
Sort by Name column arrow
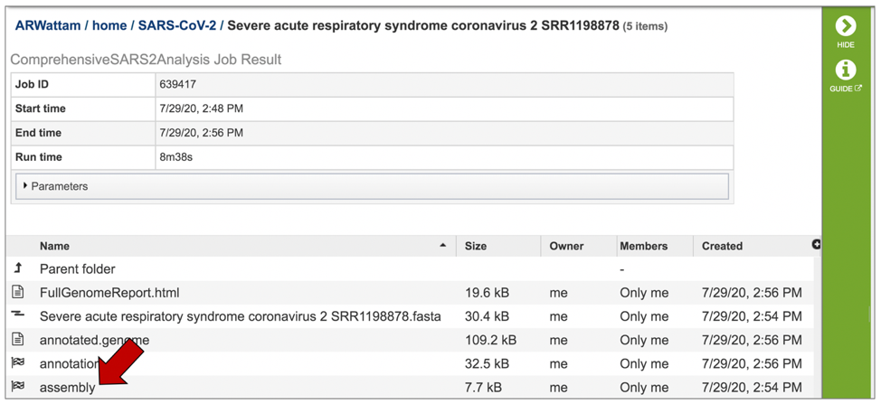pos(442,246)
